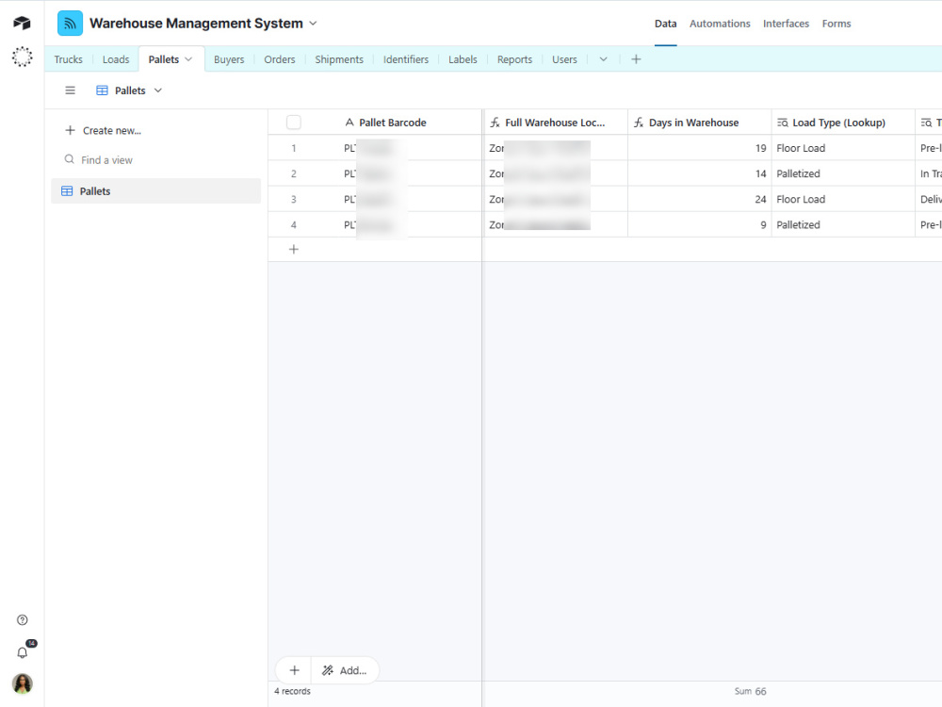Click the Palletized cell in row 2

843,173
